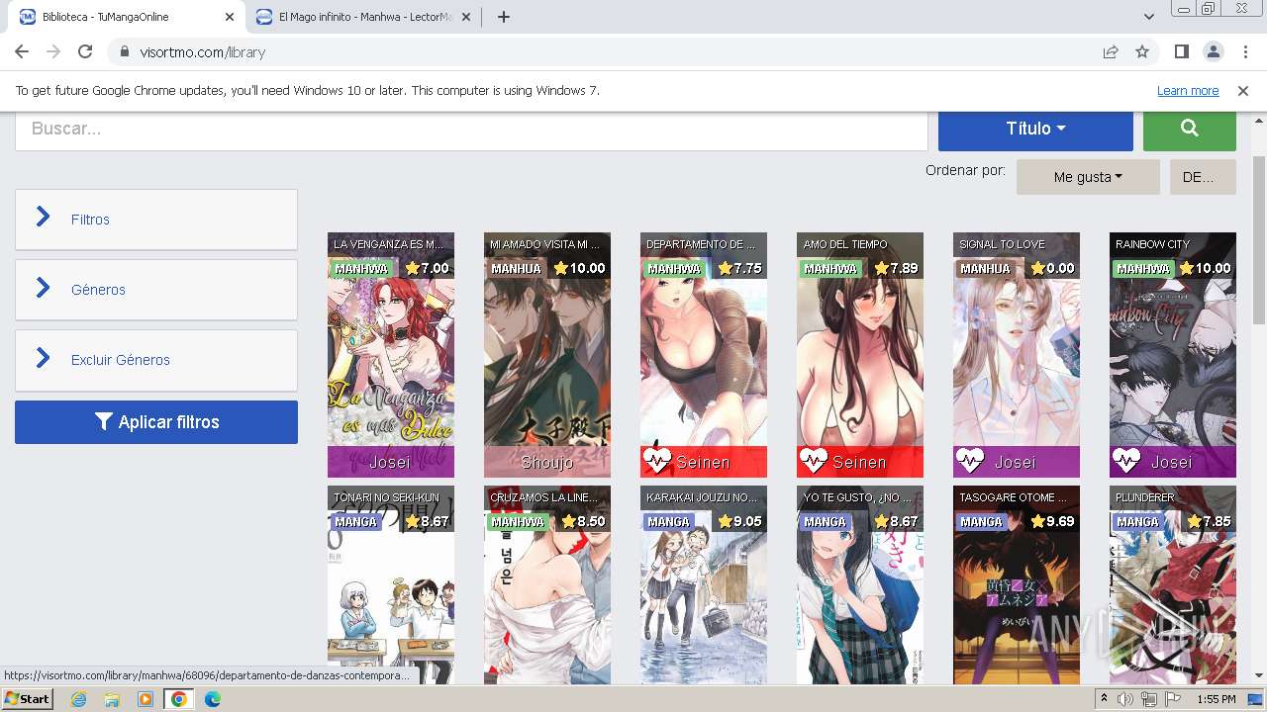Open Cruzamos la Line... manhwa card
The height and width of the screenshot is (712, 1267).
tap(547, 585)
